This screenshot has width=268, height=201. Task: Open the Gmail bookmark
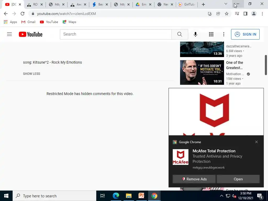(28, 22)
